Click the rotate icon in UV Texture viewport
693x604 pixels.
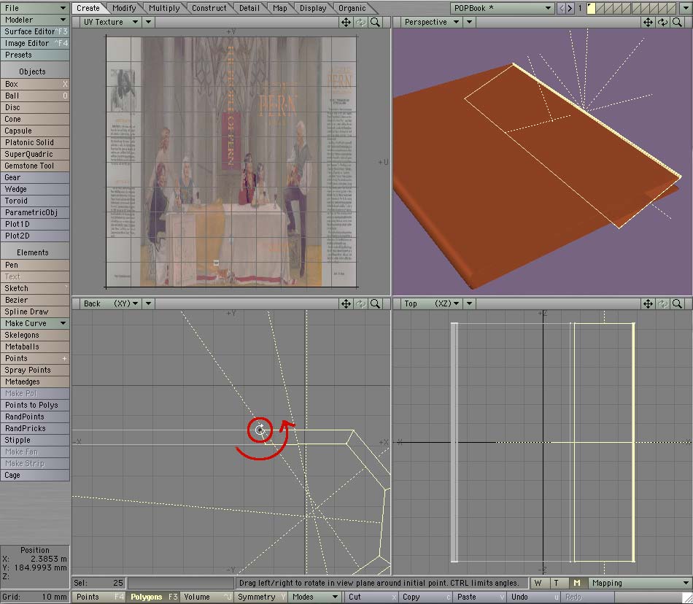click(x=360, y=22)
